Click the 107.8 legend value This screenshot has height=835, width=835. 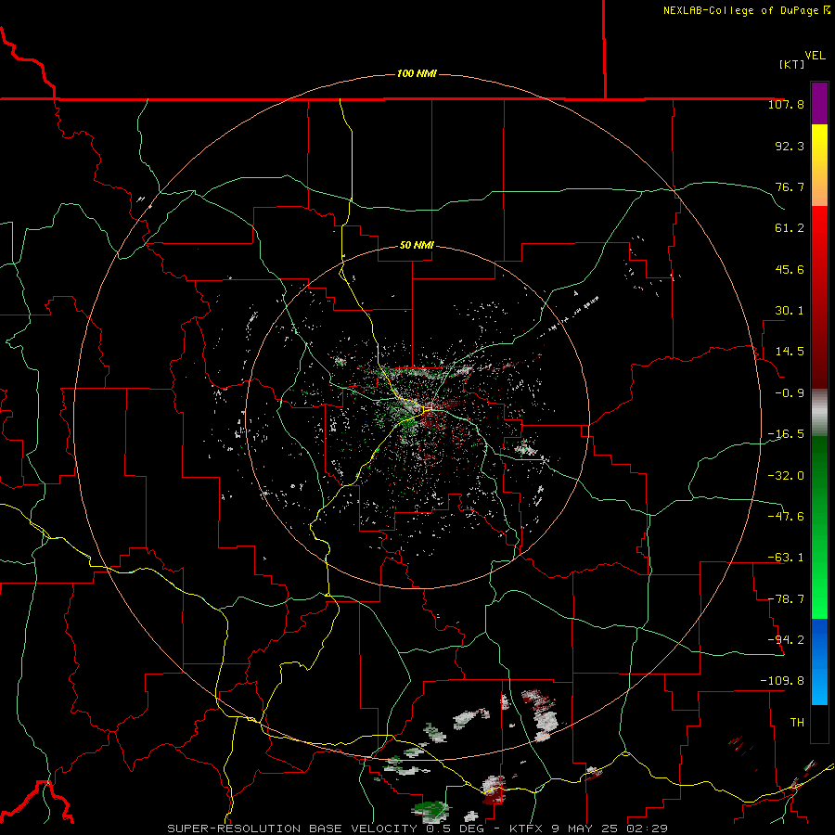click(x=786, y=104)
